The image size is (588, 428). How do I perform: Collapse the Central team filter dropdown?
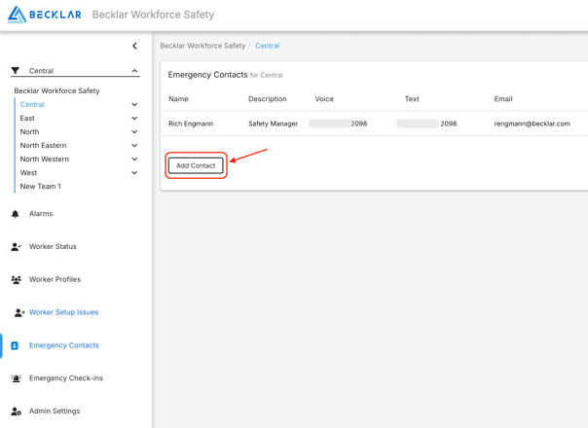point(134,71)
